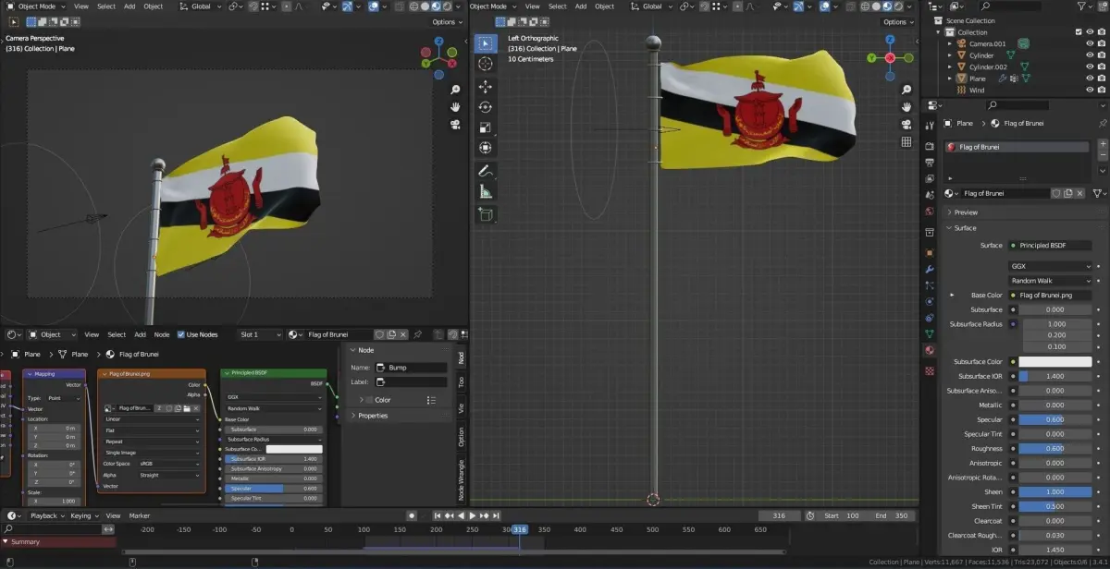The image size is (1110, 569).
Task: Hide Camera.001 in viewport via eye icon
Action: tap(1090, 43)
